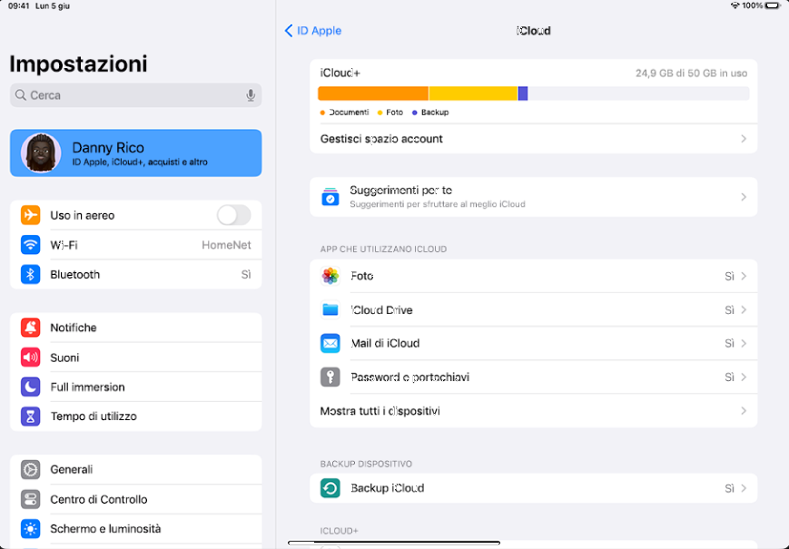This screenshot has height=549, width=789.
Task: Expand Gestisci spazio account chevron
Action: (744, 139)
